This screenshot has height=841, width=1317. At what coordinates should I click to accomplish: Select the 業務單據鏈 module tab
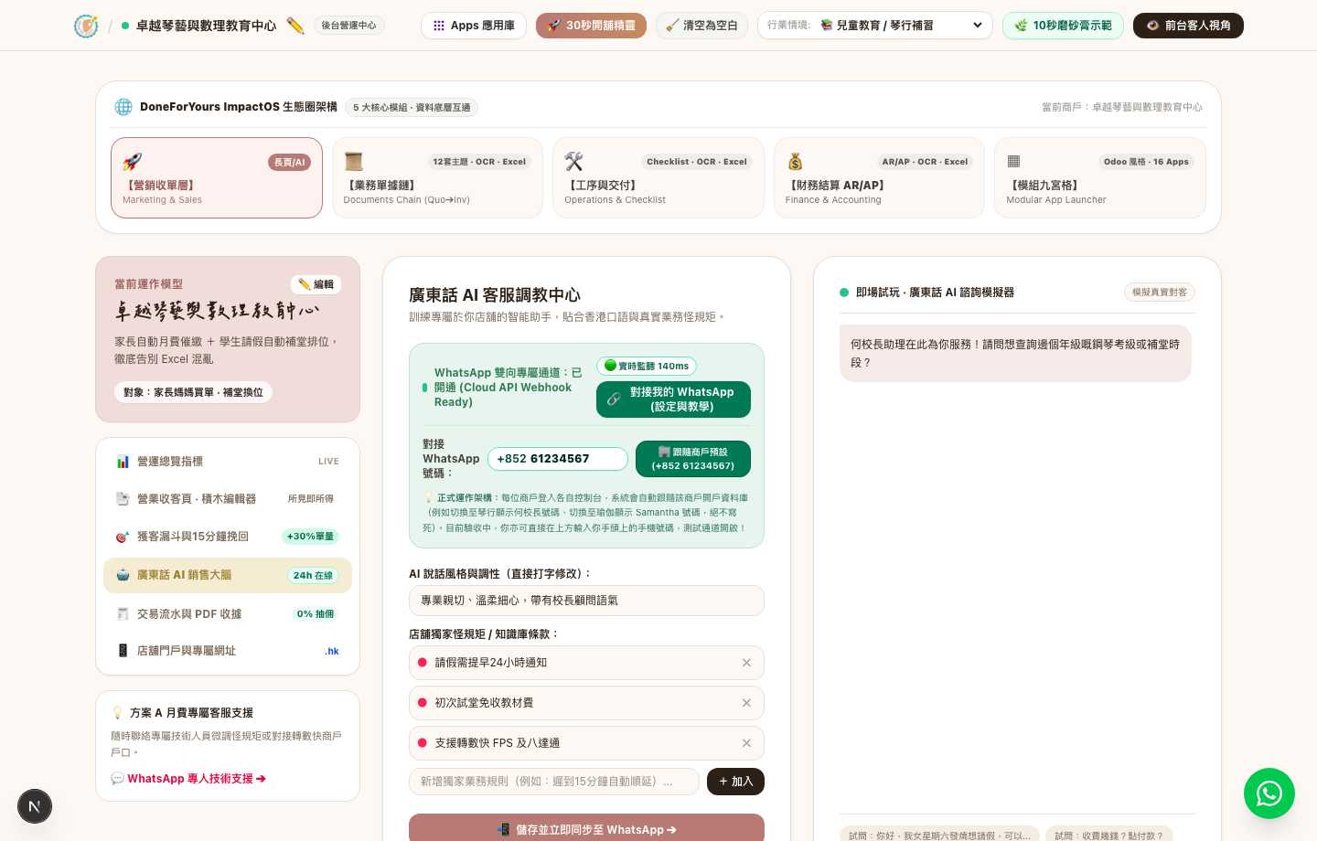click(x=437, y=178)
